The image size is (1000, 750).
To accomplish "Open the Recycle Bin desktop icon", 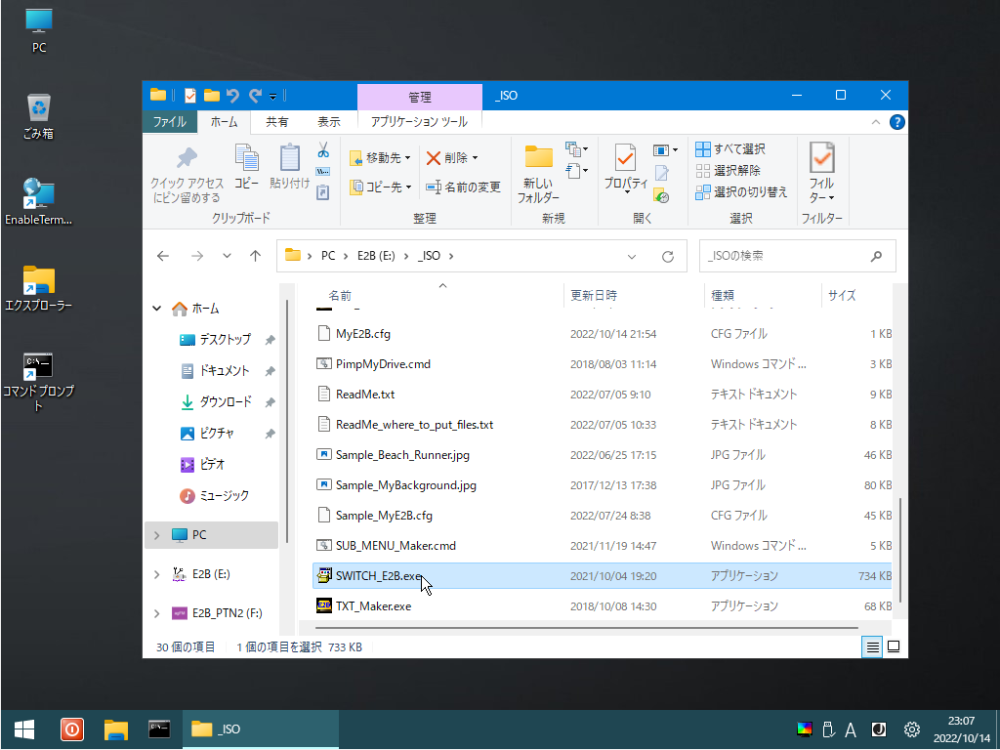I will [39, 116].
